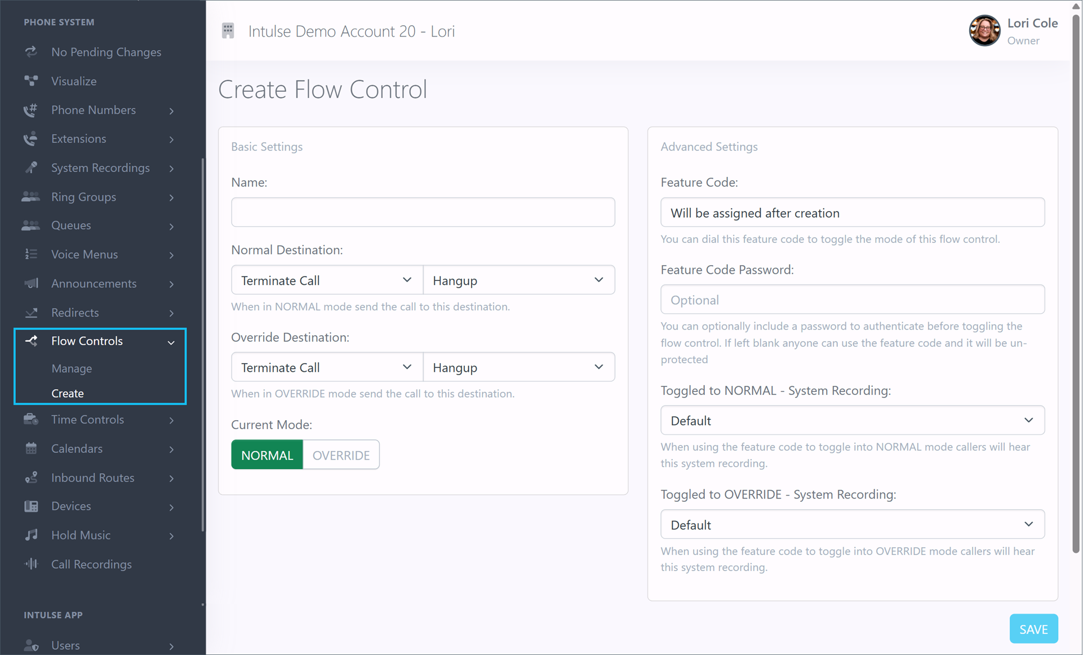Expand the Phone Numbers submenu chevron
1083x655 pixels.
coord(171,111)
